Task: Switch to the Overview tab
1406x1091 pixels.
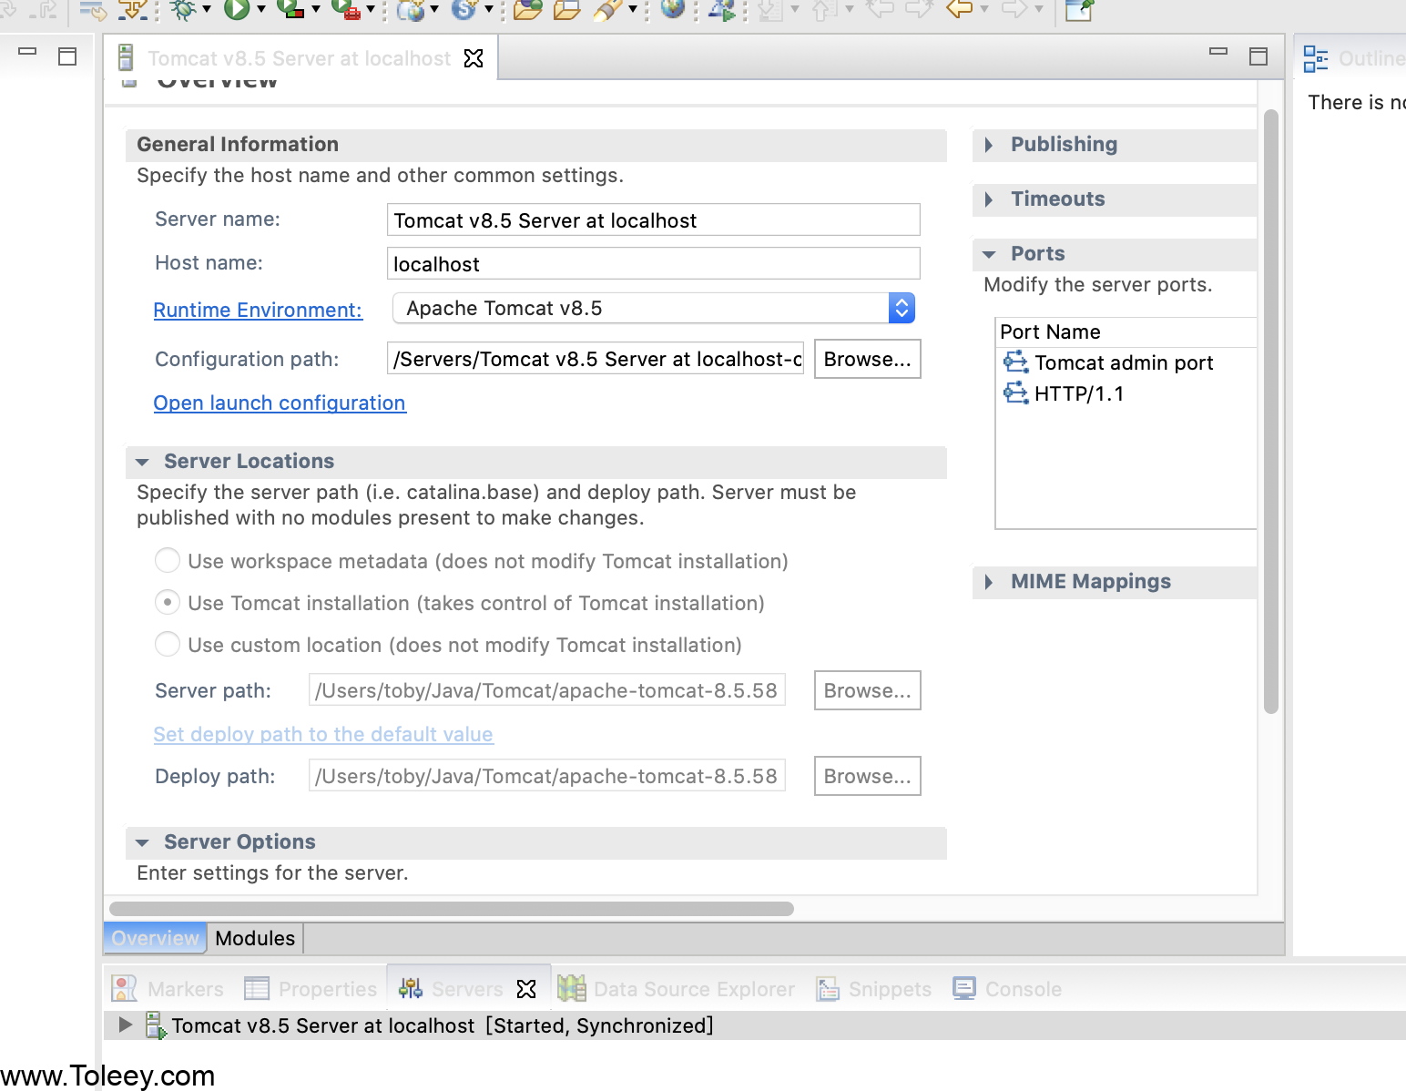Action: (x=155, y=938)
